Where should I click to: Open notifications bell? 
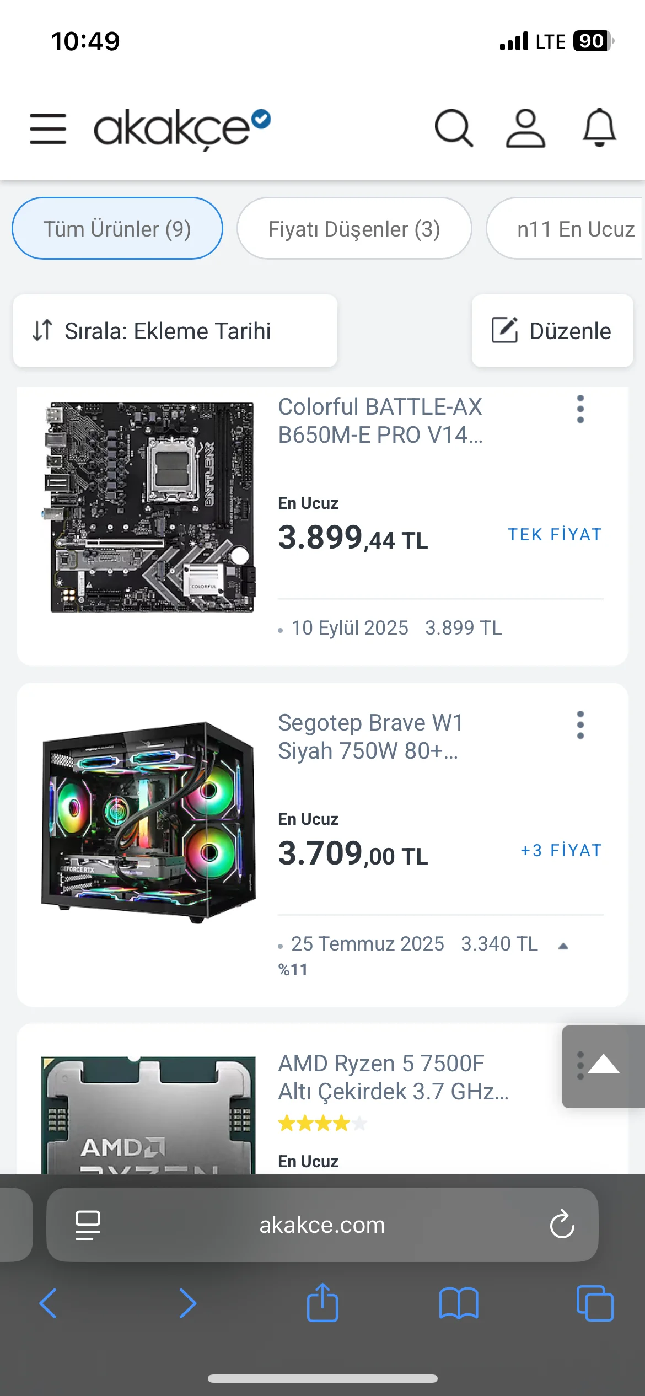click(599, 128)
